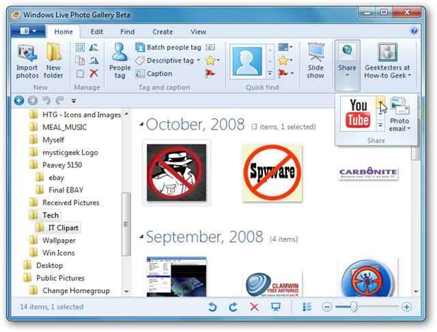The image size is (437, 332).
Task: Collapse the September, 2008 group
Action: [x=141, y=237]
